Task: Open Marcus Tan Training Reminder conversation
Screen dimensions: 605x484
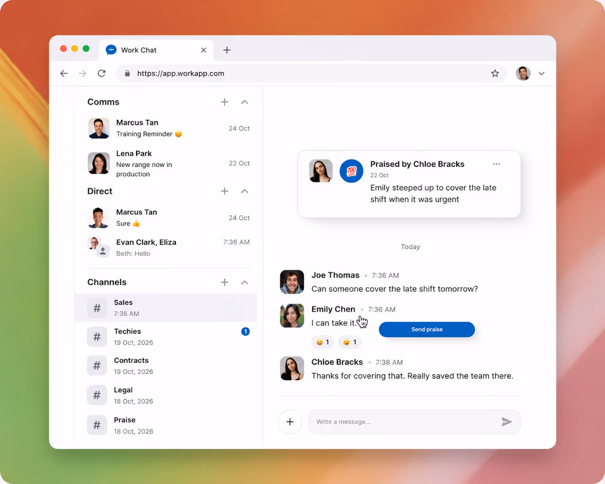Action: (169, 128)
